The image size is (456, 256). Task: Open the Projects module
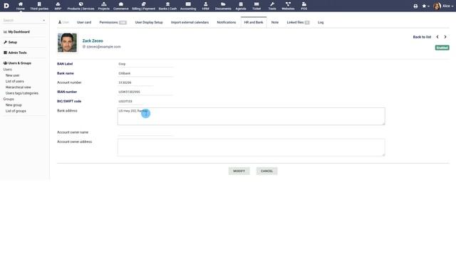[x=104, y=6]
